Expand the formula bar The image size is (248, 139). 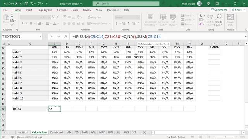point(246,37)
